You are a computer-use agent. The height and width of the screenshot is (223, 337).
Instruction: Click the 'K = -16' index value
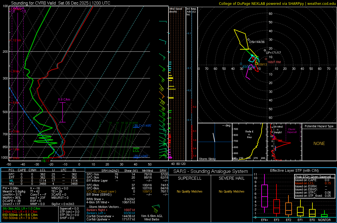[x=35, y=188]
